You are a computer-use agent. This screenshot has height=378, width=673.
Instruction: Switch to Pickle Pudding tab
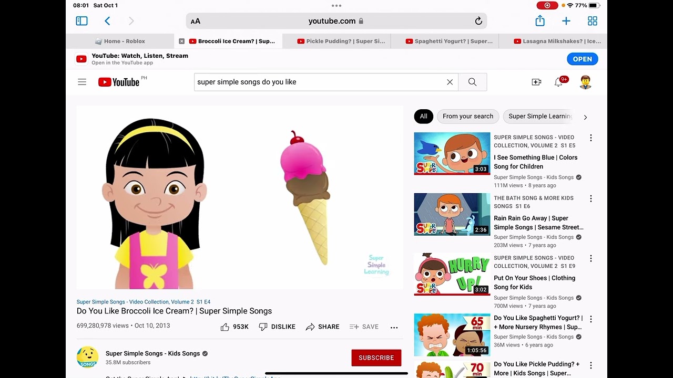click(x=336, y=41)
